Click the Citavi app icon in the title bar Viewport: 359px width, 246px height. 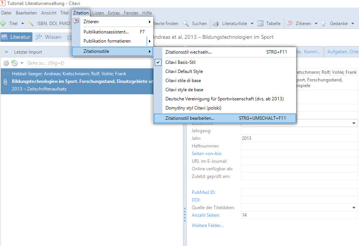point(3,3)
